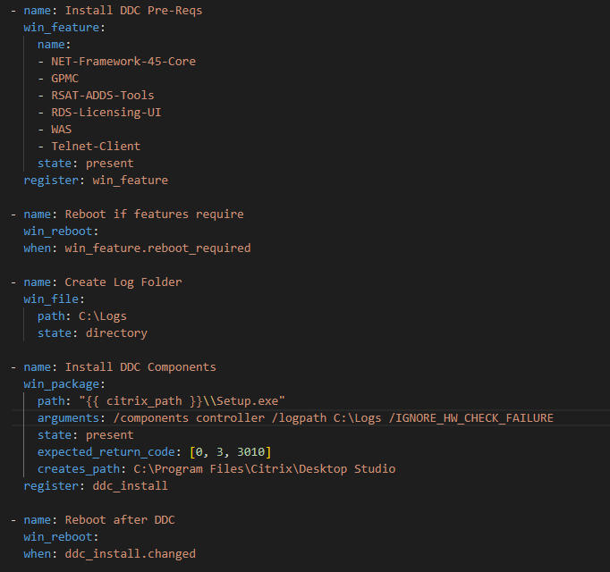Click on the RSAT-ADDS-Tools entry

tap(103, 96)
